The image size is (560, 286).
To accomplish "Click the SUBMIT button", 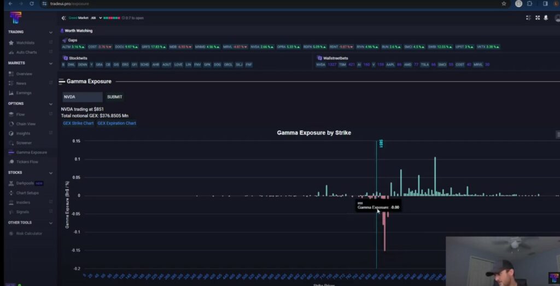I will (115, 97).
